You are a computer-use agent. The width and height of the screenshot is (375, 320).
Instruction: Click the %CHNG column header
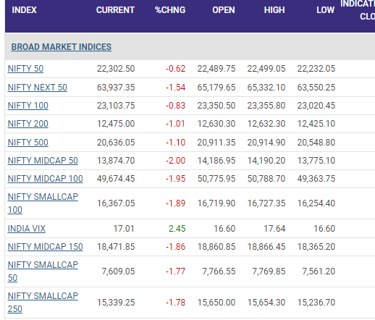coord(170,10)
